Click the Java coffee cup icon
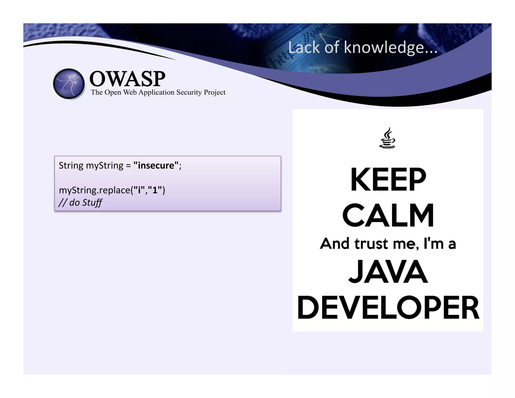This screenshot has height=398, width=515. pos(387,138)
